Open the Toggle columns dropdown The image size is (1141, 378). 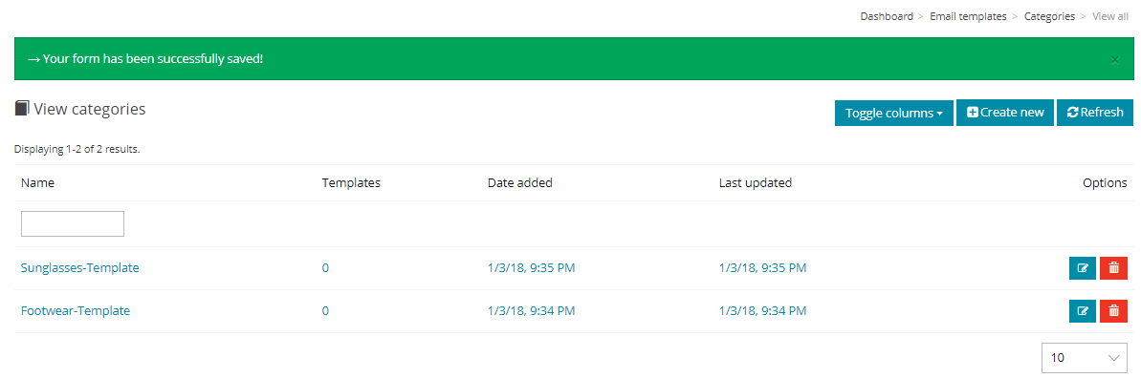893,113
